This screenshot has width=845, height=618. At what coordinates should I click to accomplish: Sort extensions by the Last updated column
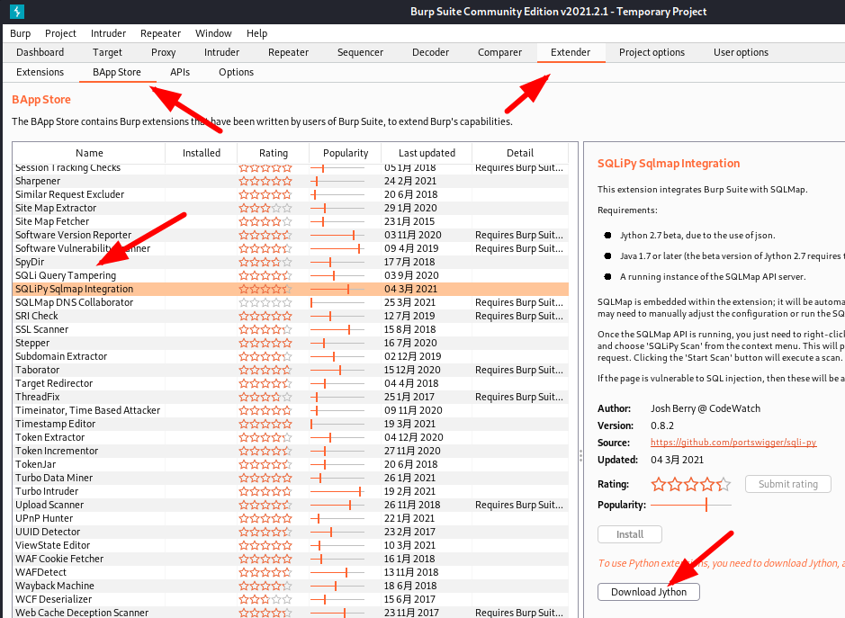click(x=427, y=153)
